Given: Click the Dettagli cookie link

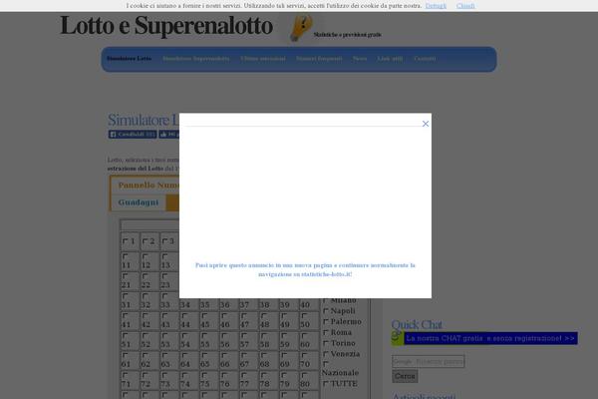Looking at the screenshot, I should (436, 6).
